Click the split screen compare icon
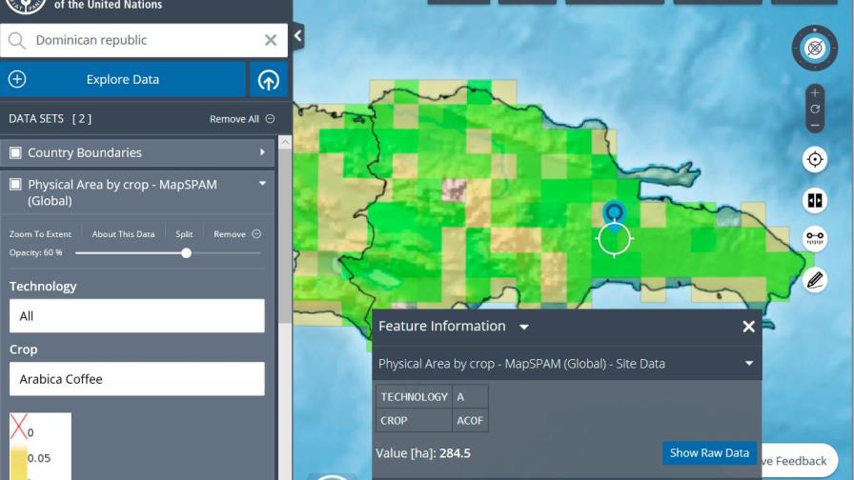Image resolution: width=854 pixels, height=480 pixels. tap(815, 200)
